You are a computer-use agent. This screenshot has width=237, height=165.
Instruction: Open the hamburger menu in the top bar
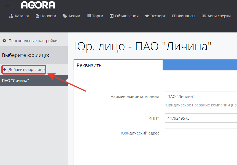tap(7, 5)
